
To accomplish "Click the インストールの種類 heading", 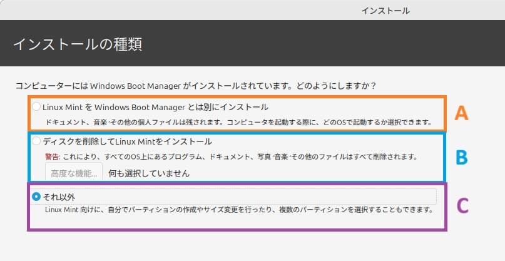I will 78,44.
